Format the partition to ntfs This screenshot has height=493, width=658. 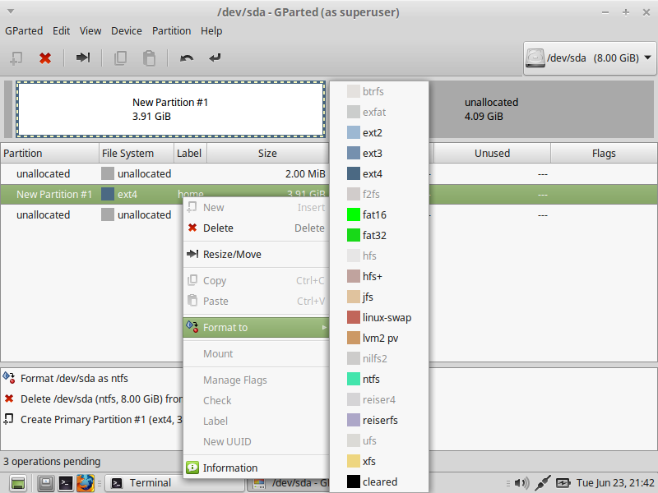[379, 379]
